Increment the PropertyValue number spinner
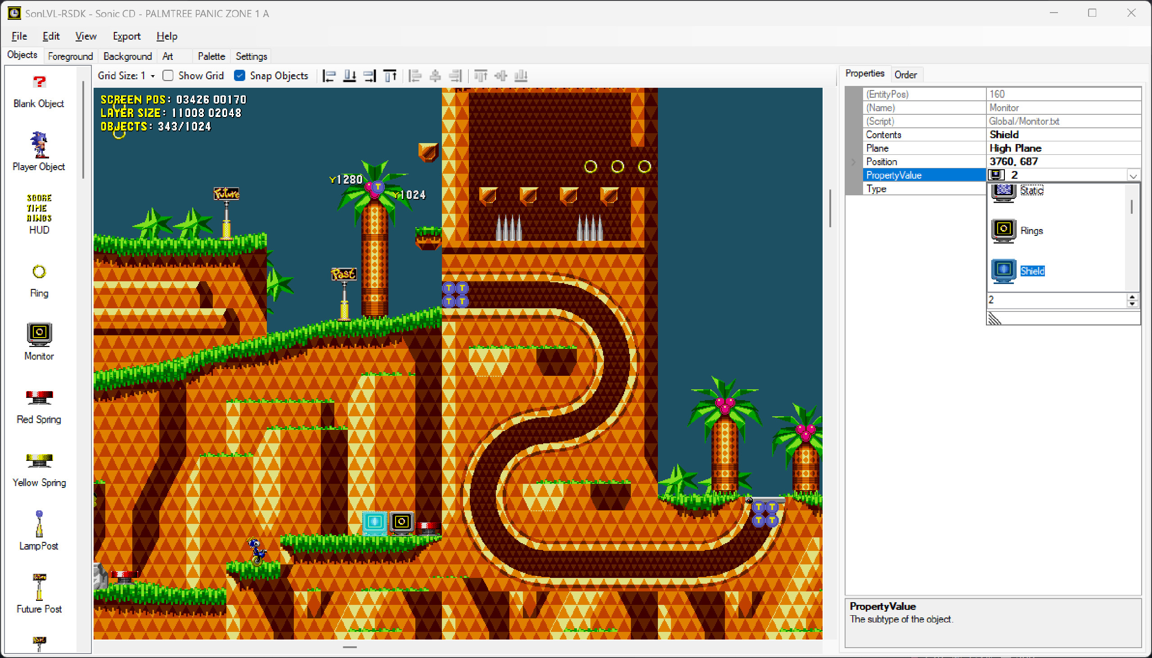The width and height of the screenshot is (1152, 658). (x=1132, y=297)
